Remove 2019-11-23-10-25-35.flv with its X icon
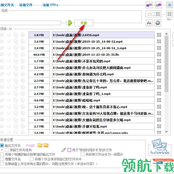Screen dimensions: 174x174 159,55
